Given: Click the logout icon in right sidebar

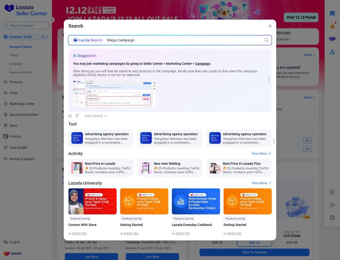Looking at the screenshot, I should [x=332, y=205].
